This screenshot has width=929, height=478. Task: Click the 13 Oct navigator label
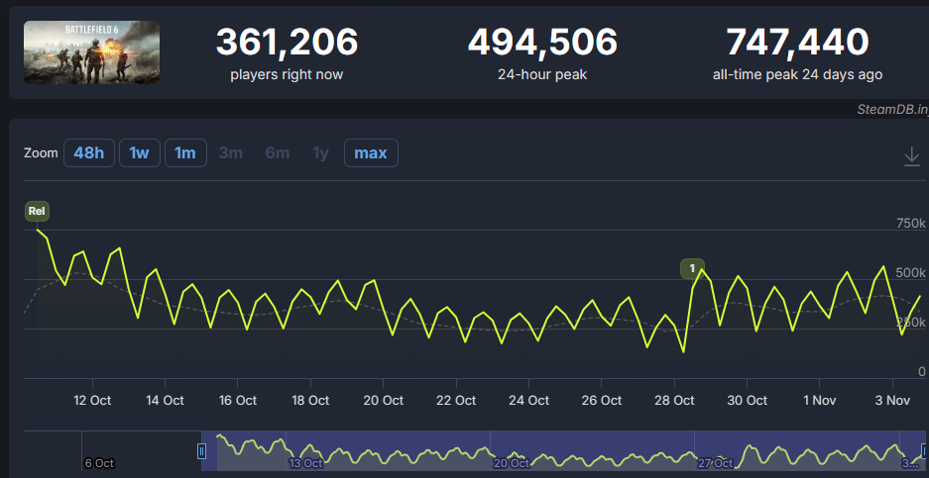pyautogui.click(x=305, y=463)
